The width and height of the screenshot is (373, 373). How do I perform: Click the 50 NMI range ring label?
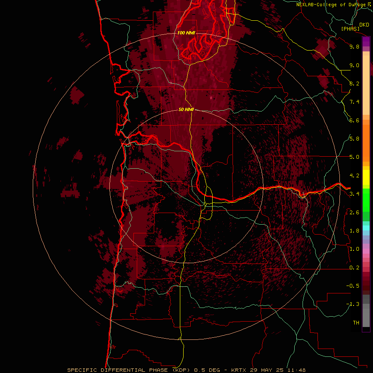tap(186, 109)
